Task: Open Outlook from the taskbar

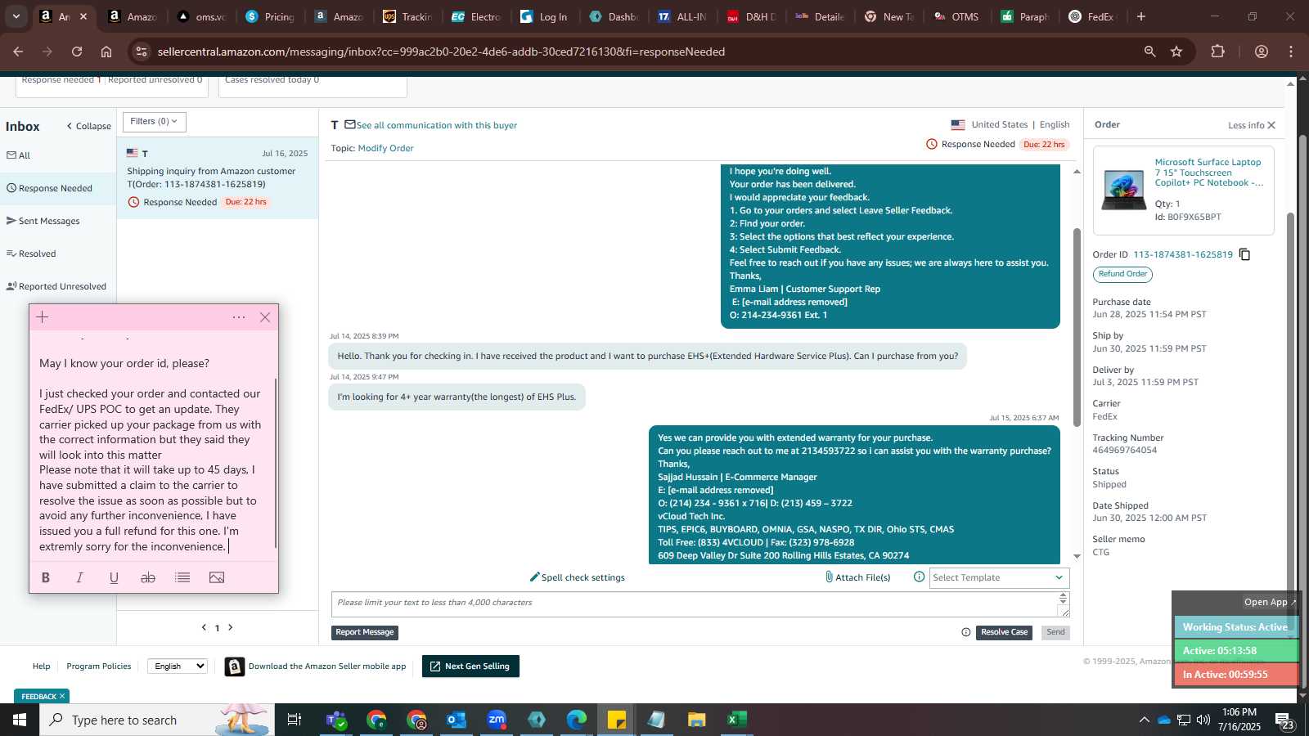Action: [x=457, y=720]
